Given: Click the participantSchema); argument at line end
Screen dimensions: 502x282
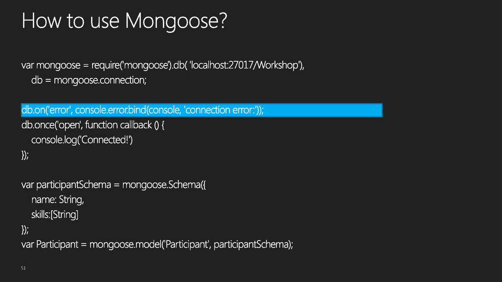Looking at the screenshot, I should coord(253,245).
